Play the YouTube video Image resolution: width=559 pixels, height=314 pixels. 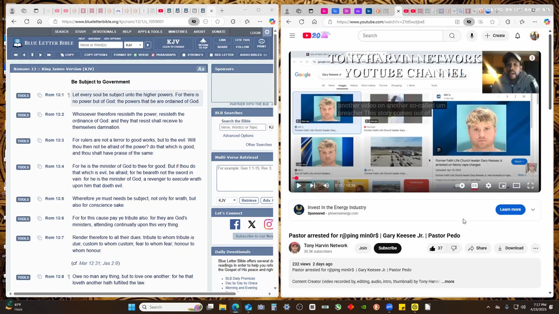[299, 185]
